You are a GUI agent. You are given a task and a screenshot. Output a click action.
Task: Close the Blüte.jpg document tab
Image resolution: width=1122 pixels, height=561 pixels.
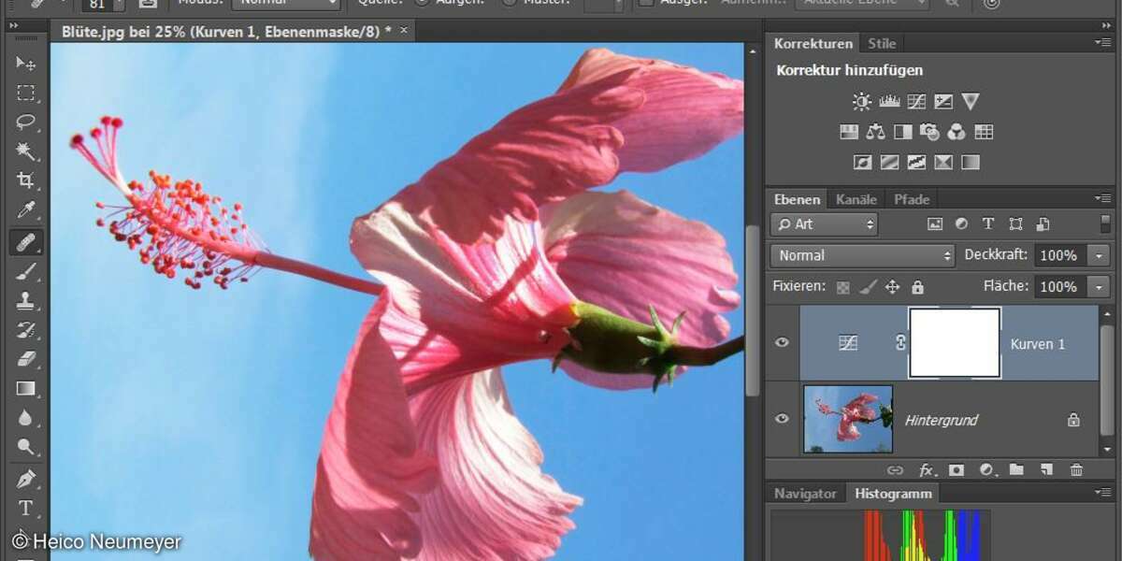[404, 31]
